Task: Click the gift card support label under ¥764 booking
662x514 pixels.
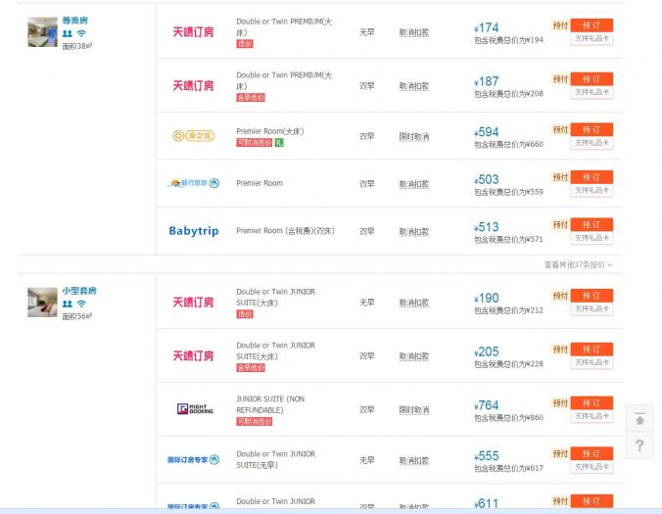Action: coord(591,416)
